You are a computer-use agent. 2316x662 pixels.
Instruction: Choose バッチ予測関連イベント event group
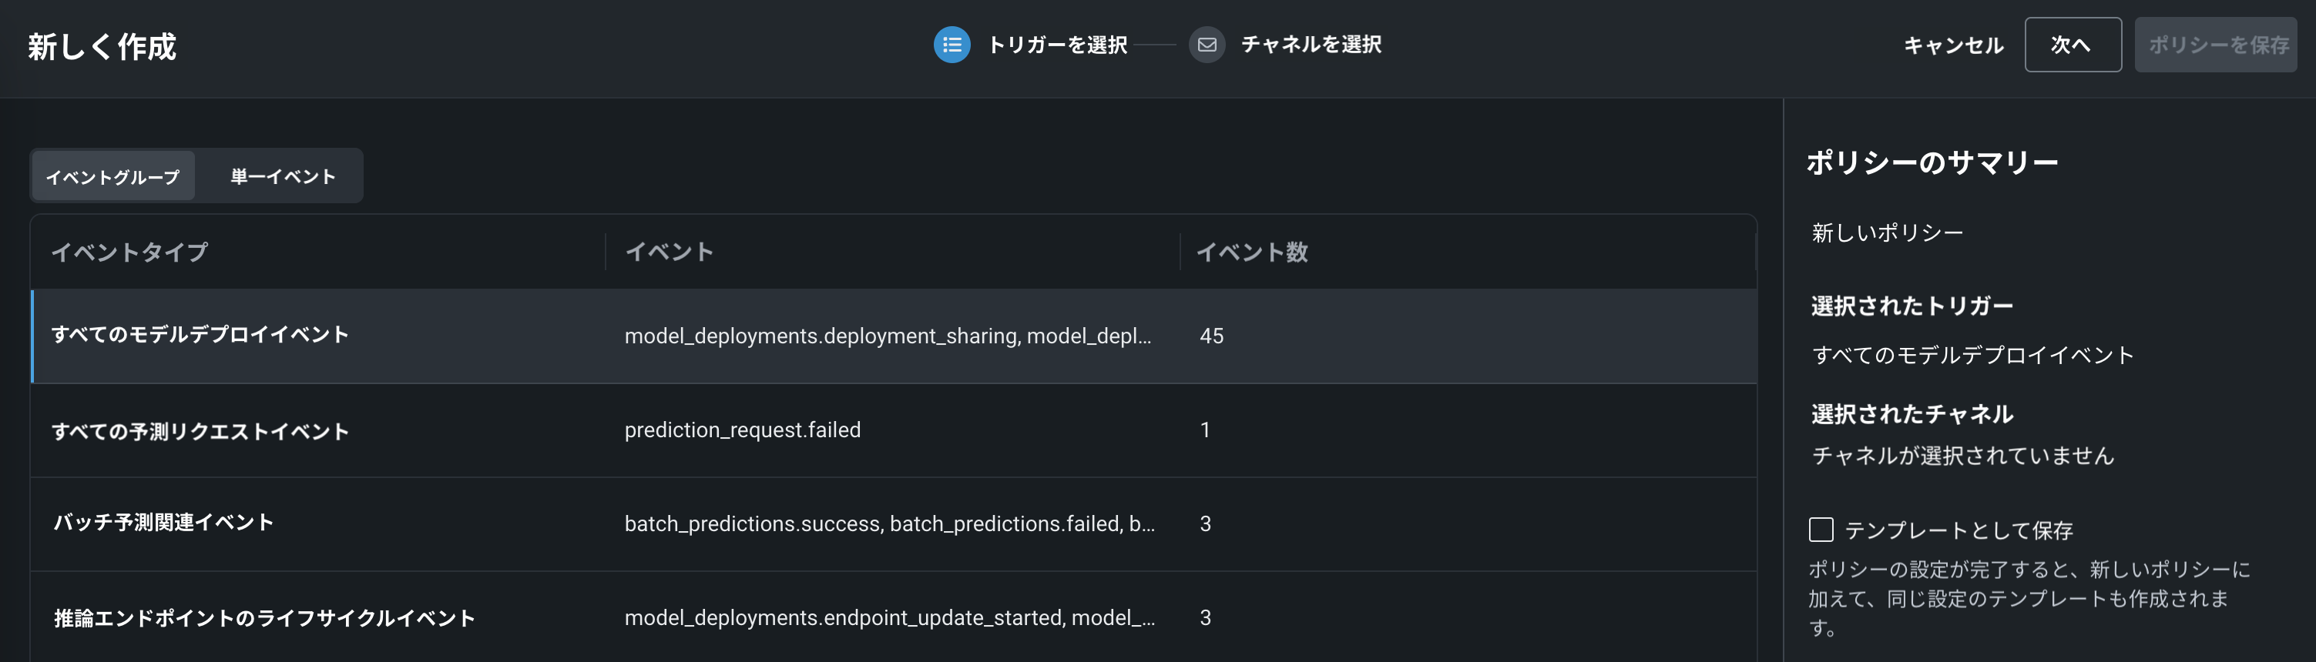pyautogui.click(x=163, y=523)
